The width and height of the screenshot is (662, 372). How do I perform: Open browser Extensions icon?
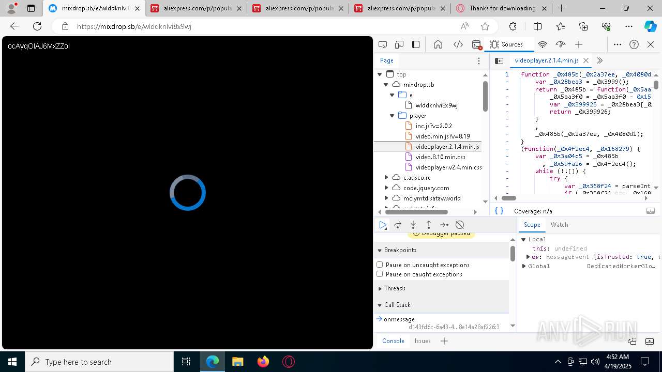click(x=513, y=26)
